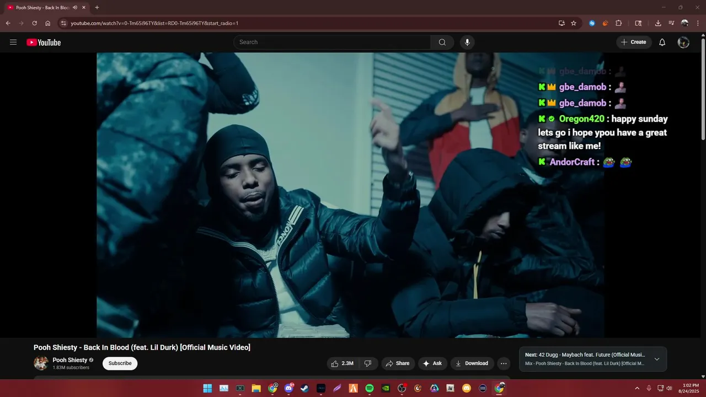Click the Ask button

point(432,363)
